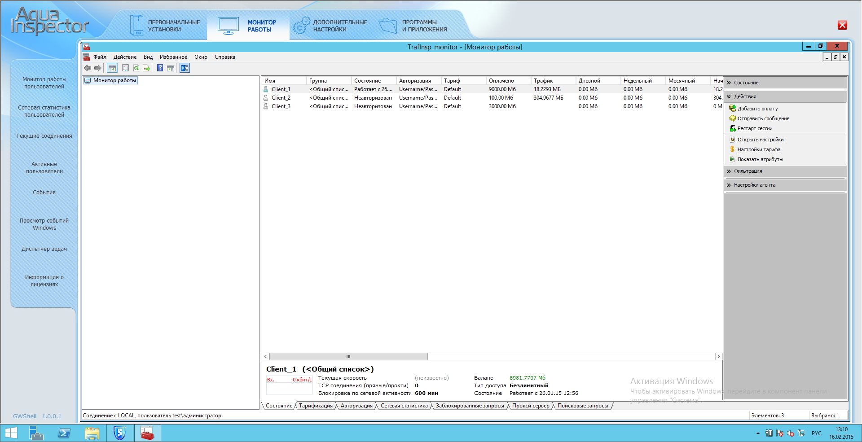The height and width of the screenshot is (442, 862).
Task: Click the network tray icon
Action: tap(801, 433)
